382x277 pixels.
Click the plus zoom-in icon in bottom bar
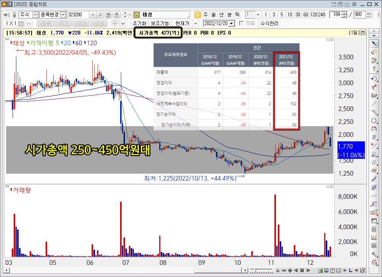coord(290,270)
